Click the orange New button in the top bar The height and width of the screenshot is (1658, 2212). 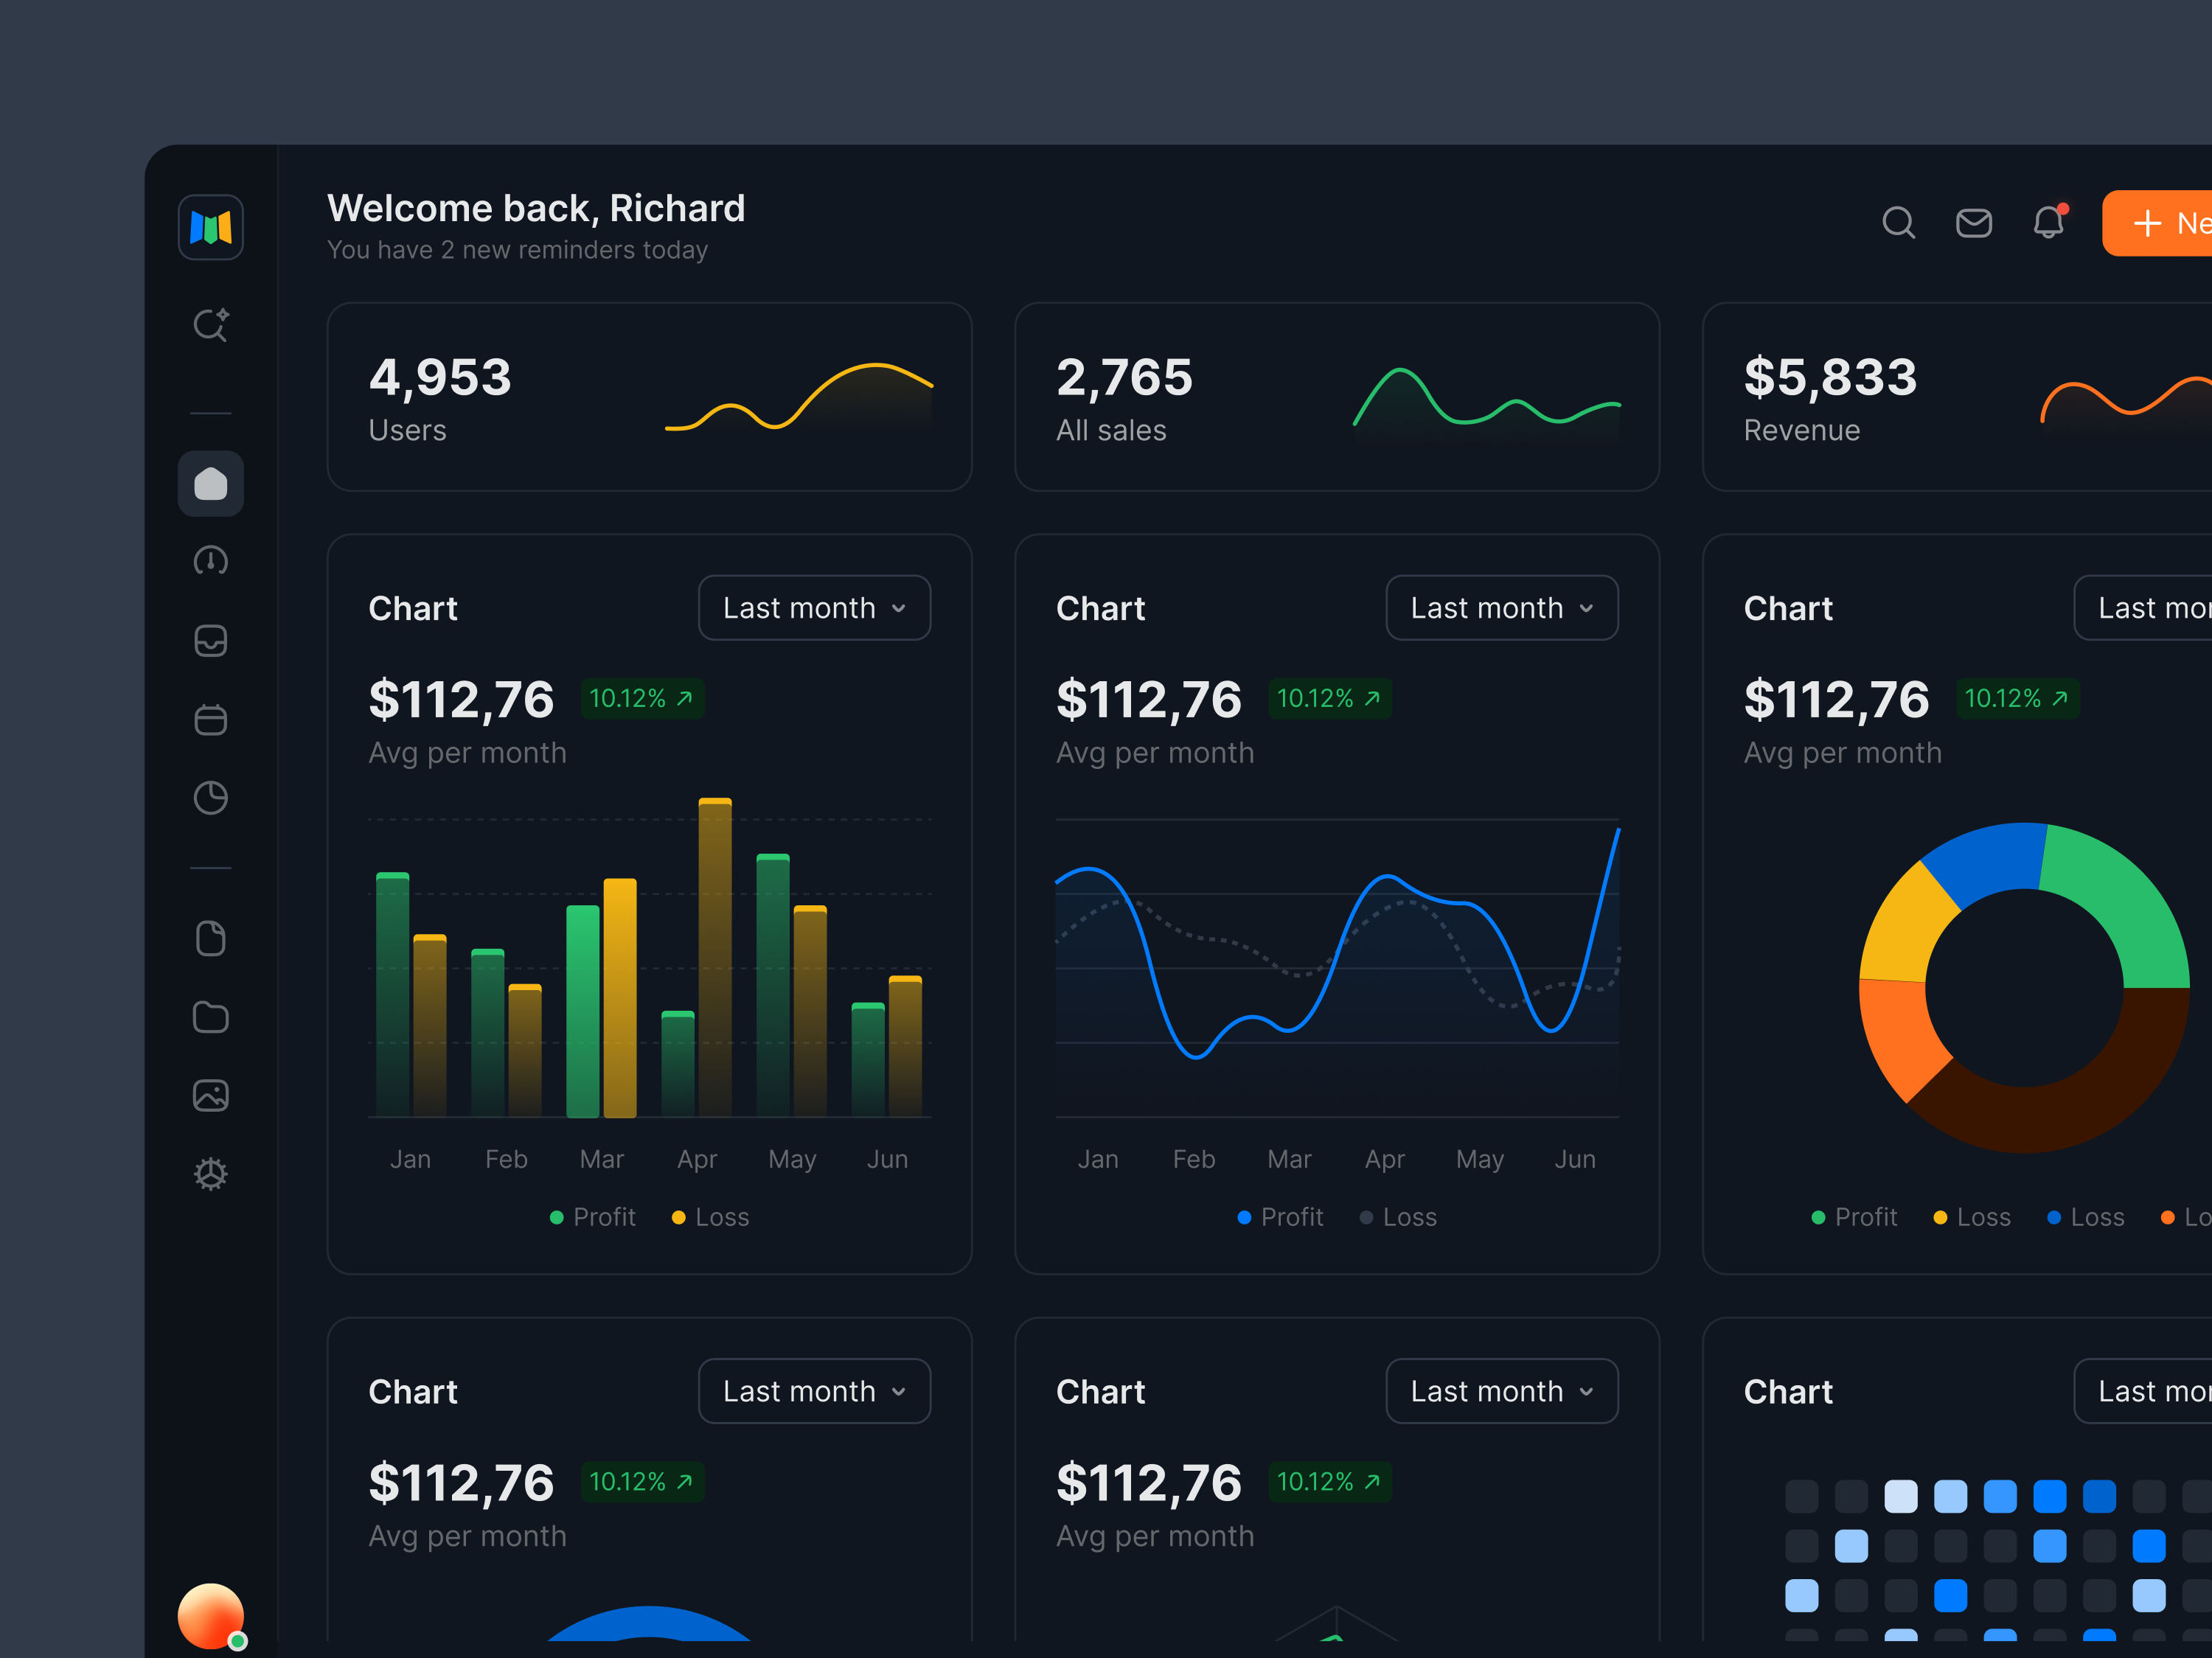pyautogui.click(x=2165, y=223)
